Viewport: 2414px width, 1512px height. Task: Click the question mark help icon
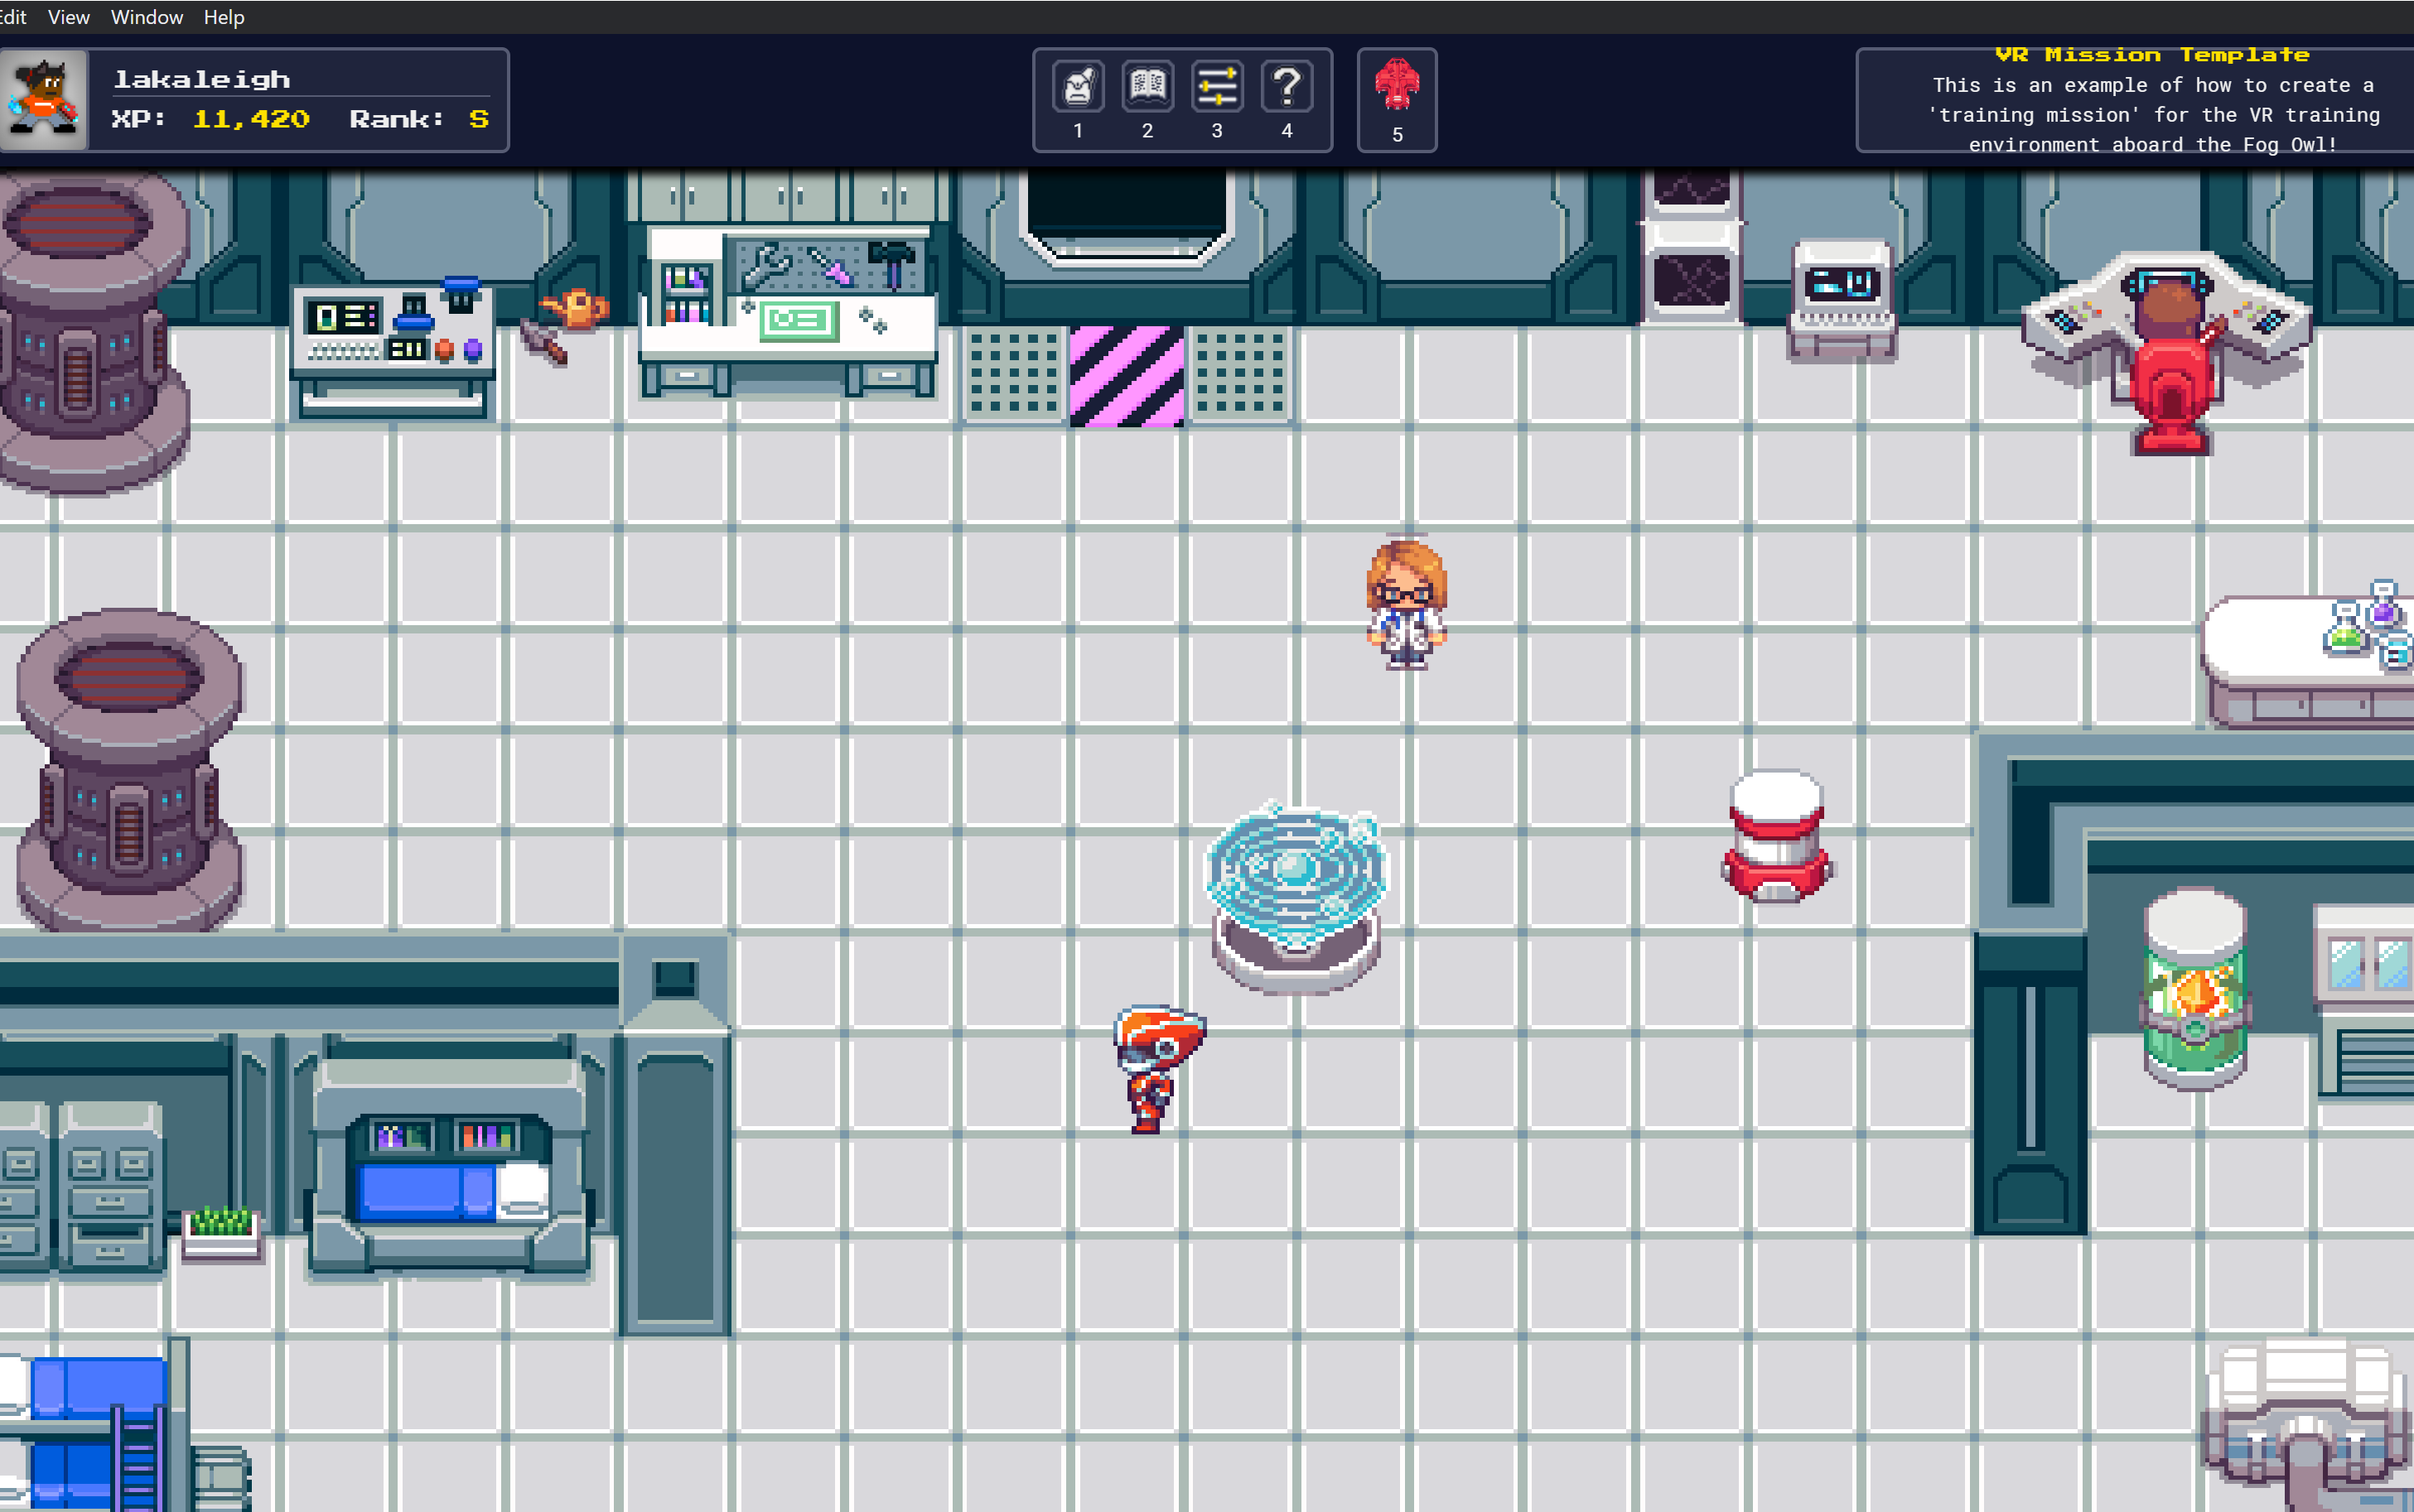[1287, 88]
